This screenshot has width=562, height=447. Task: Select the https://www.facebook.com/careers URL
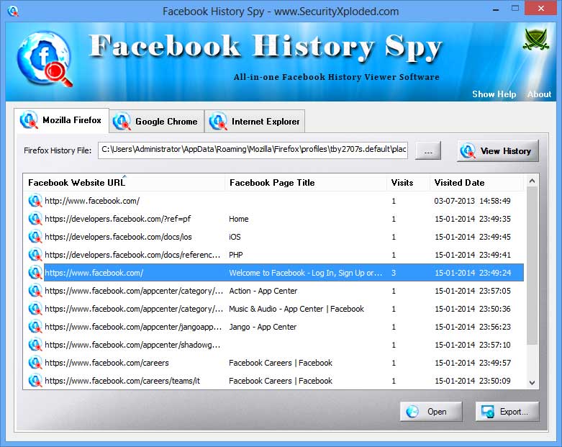[106, 363]
